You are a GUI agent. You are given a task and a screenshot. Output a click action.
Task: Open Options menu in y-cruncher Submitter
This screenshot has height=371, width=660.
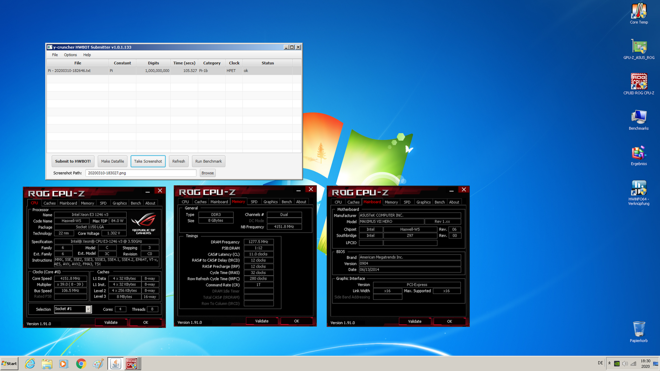[70, 55]
